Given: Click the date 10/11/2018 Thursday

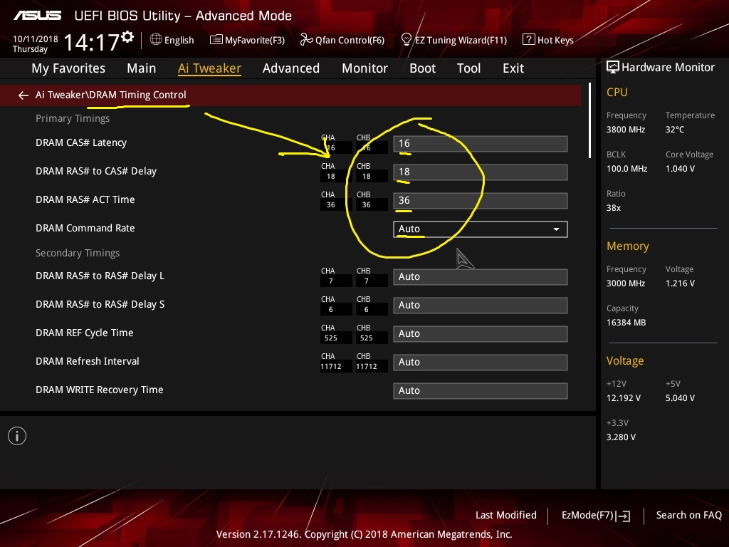Looking at the screenshot, I should [x=36, y=43].
